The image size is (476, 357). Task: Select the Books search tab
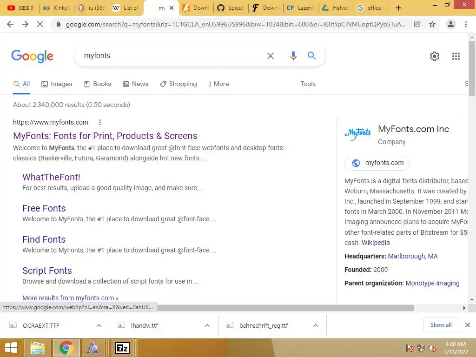tap(98, 84)
